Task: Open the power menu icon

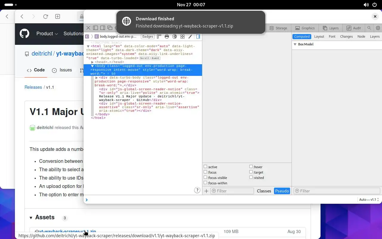Action: click(375, 5)
